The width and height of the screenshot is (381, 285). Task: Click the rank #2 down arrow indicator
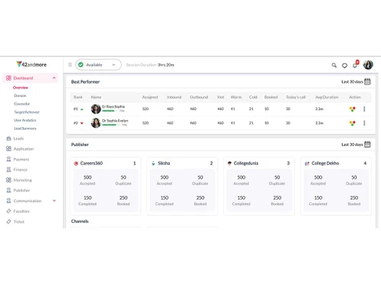(82, 123)
